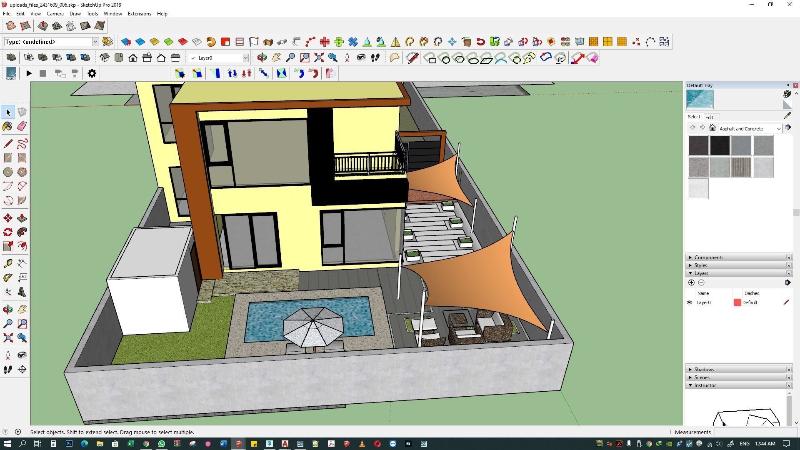Expand the Components panel
Image resolution: width=800 pixels, height=450 pixels.
tap(708, 257)
